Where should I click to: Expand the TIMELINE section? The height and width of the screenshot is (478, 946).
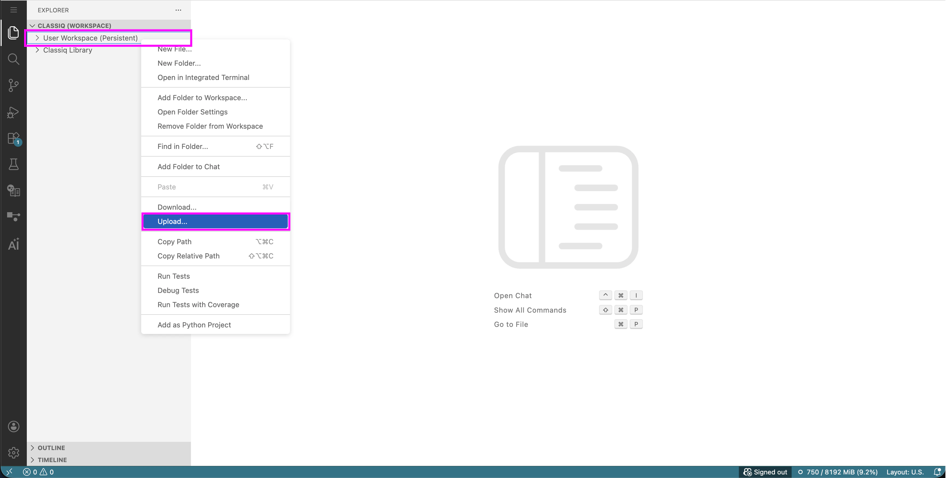[109, 460]
